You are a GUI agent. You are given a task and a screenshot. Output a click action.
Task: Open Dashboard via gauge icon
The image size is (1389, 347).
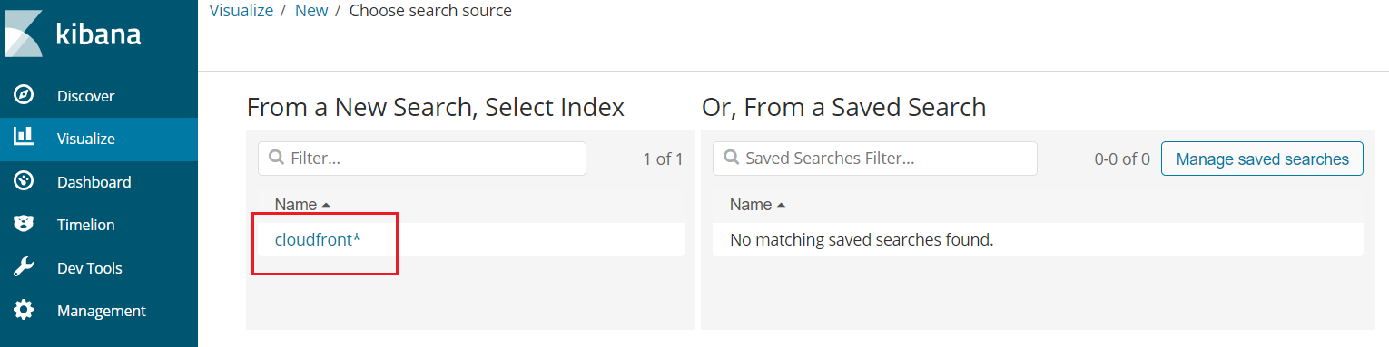pyautogui.click(x=24, y=181)
